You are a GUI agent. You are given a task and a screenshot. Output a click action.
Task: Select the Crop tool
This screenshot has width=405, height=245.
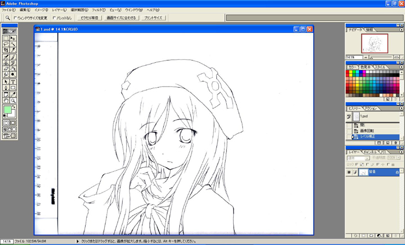click(x=6, y=50)
